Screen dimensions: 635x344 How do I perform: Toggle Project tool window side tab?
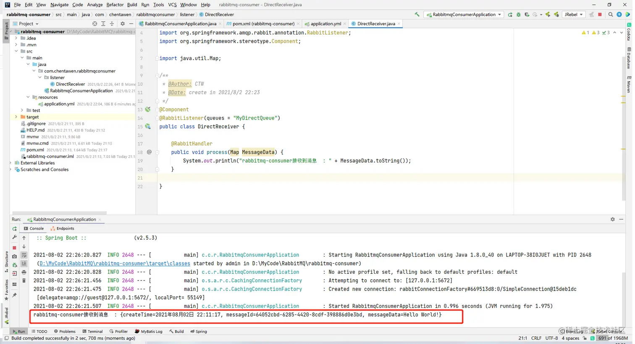6,30
